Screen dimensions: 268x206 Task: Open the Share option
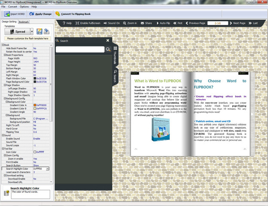(146, 23)
